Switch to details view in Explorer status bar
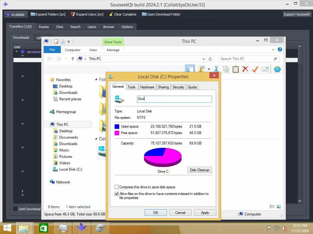 coord(272,207)
